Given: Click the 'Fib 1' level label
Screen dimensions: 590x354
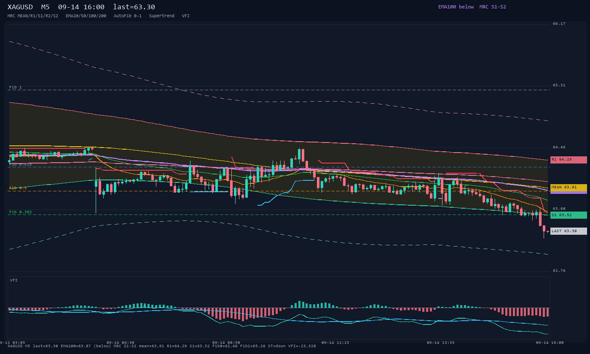Looking at the screenshot, I should (16, 87).
